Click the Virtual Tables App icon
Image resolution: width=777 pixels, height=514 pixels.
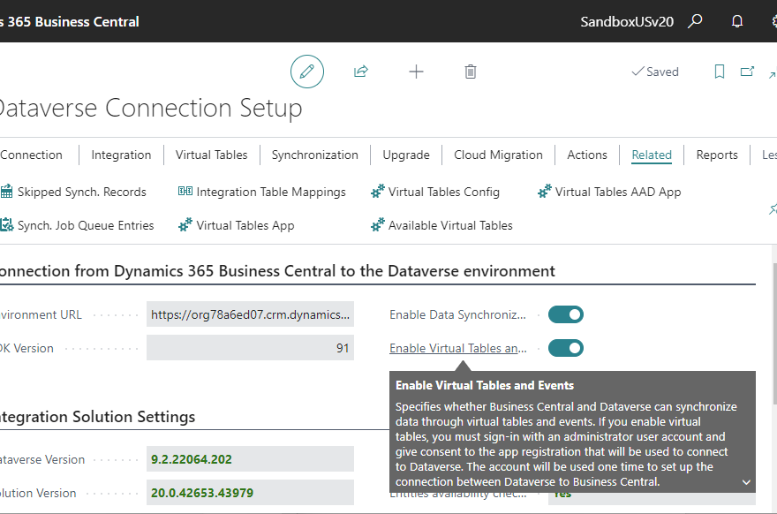click(x=185, y=225)
